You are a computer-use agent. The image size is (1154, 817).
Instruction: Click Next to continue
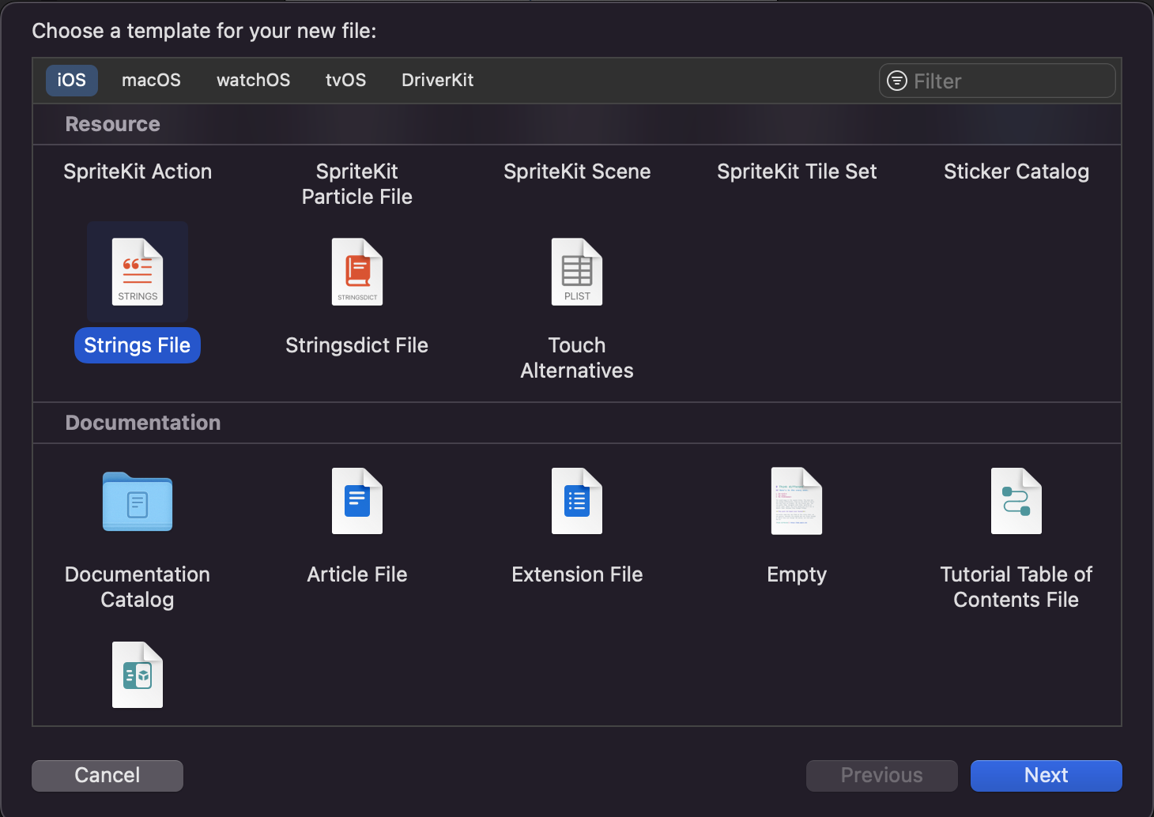[1046, 775]
